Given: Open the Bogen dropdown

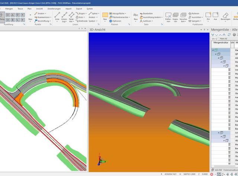Looking at the screenshot, I should pos(81,13).
